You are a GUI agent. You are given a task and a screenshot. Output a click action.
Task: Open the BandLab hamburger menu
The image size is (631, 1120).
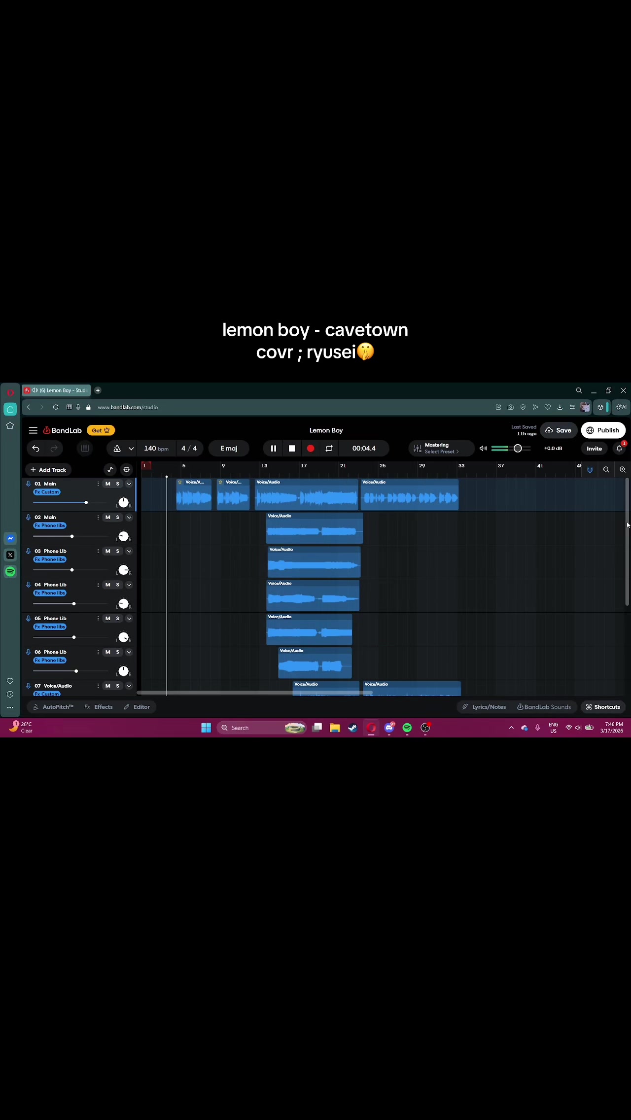(x=33, y=430)
